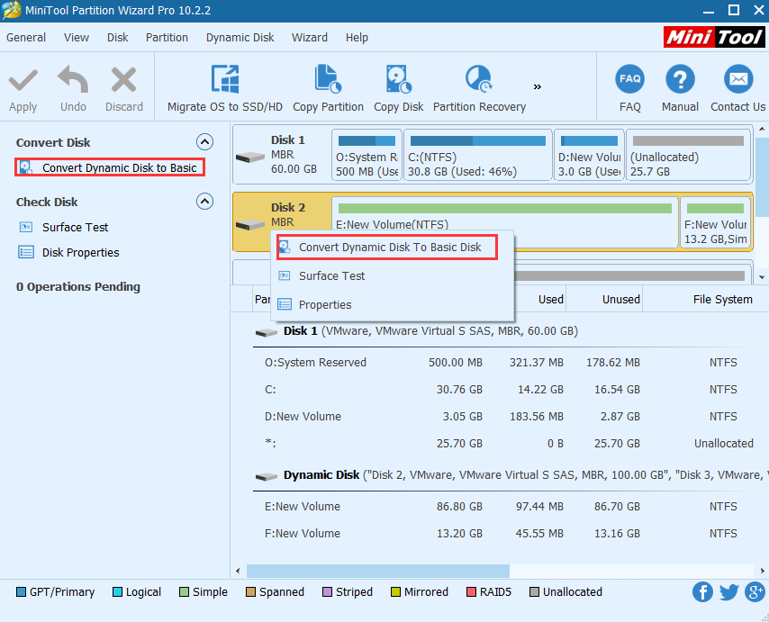Viewport: 769px width, 622px height.
Task: Open the Dynamic Disk menu
Action: click(x=240, y=38)
